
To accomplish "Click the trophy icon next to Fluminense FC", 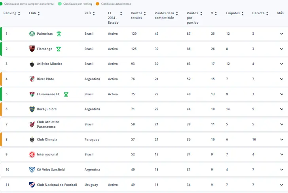I will coord(66,94).
